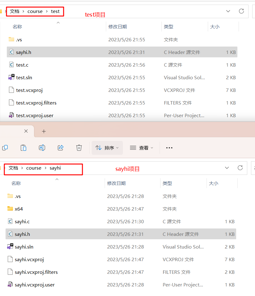Select .vs folder icon in test window
This screenshot has width=255, height=296.
[x=11, y=39]
